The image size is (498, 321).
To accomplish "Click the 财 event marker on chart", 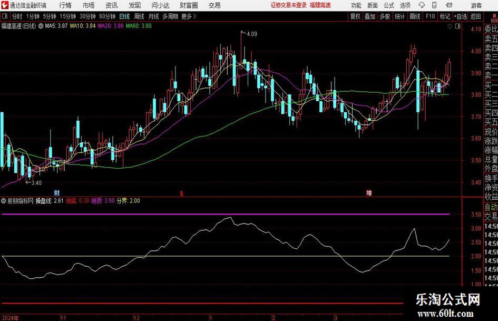I will click(56, 193).
